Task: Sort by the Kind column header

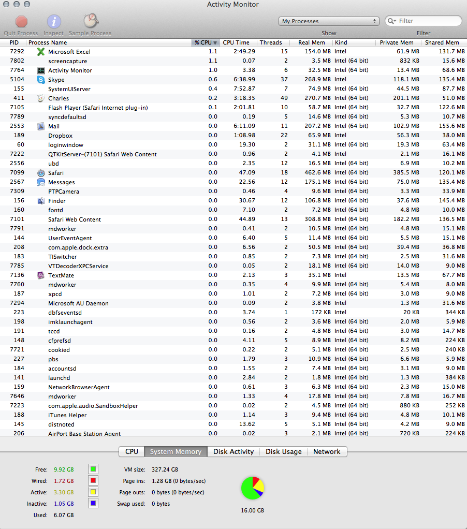Action: 354,42
